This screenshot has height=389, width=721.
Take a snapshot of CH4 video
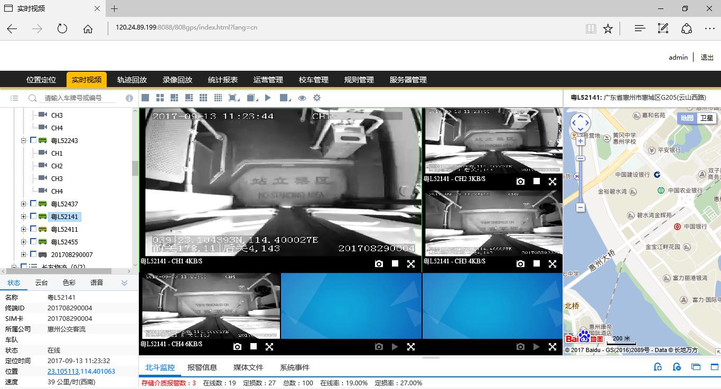click(237, 347)
